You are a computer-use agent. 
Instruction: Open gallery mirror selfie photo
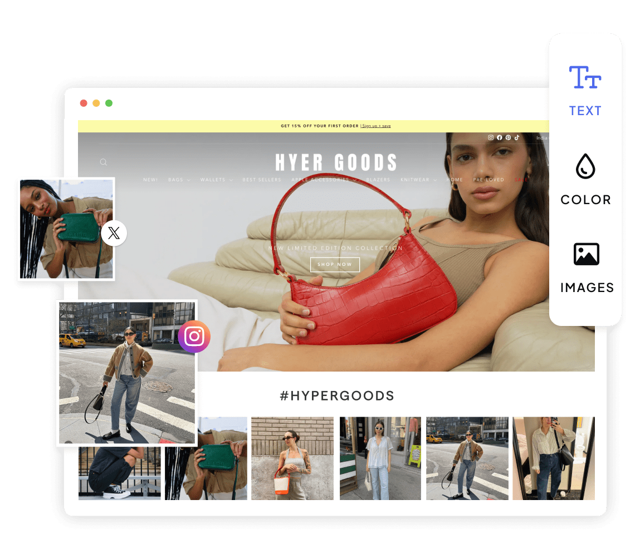tap(554, 458)
